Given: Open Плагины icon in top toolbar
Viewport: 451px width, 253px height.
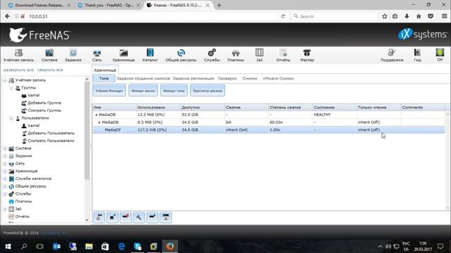Looking at the screenshot, I should 235,55.
